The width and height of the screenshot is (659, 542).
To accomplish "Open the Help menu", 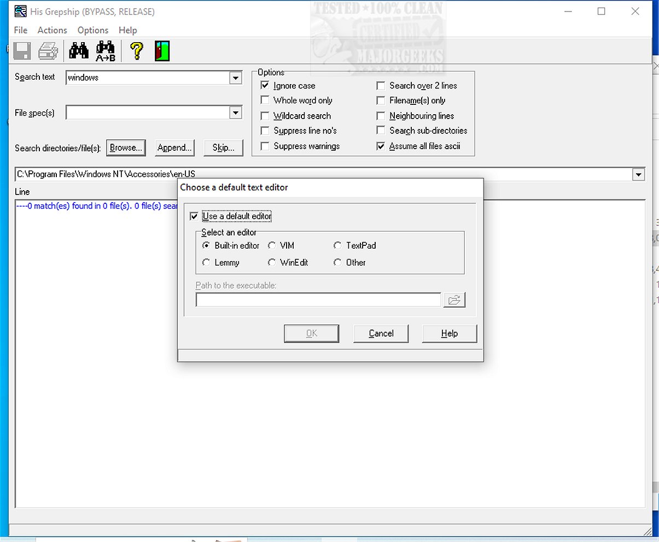I will pos(128,30).
